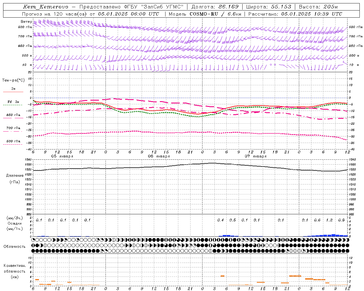Image resolution: width=364 pixels, height=291 pixels.
Task: Click the left 500 м wind level label
Action: click(27, 55)
